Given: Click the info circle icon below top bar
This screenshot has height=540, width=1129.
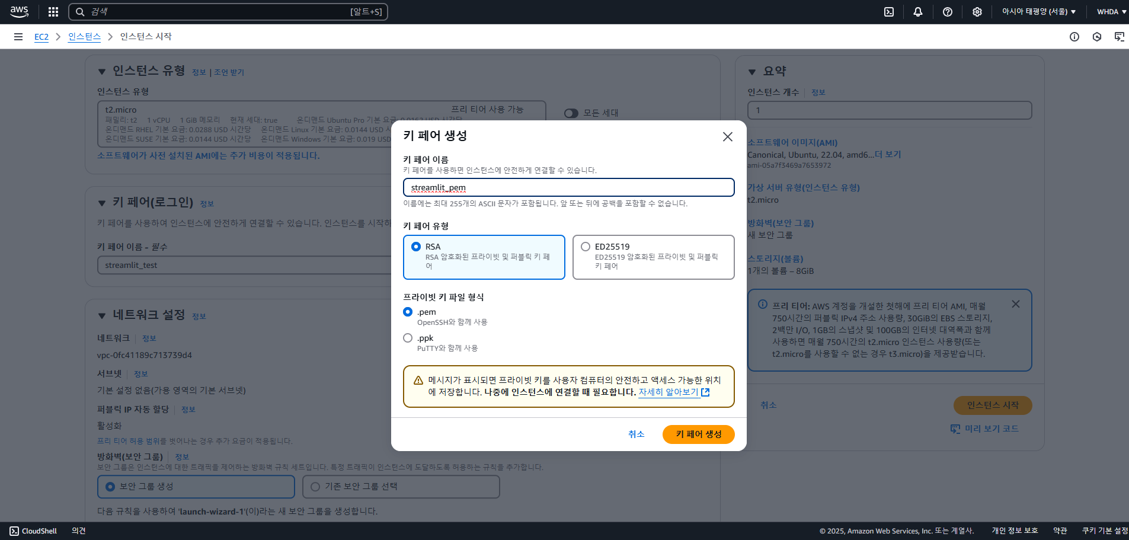Looking at the screenshot, I should 1074,37.
